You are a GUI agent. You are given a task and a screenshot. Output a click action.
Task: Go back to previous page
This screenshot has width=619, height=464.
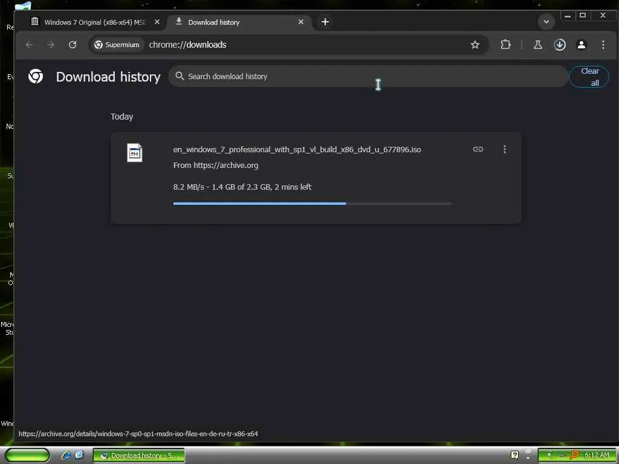[29, 45]
